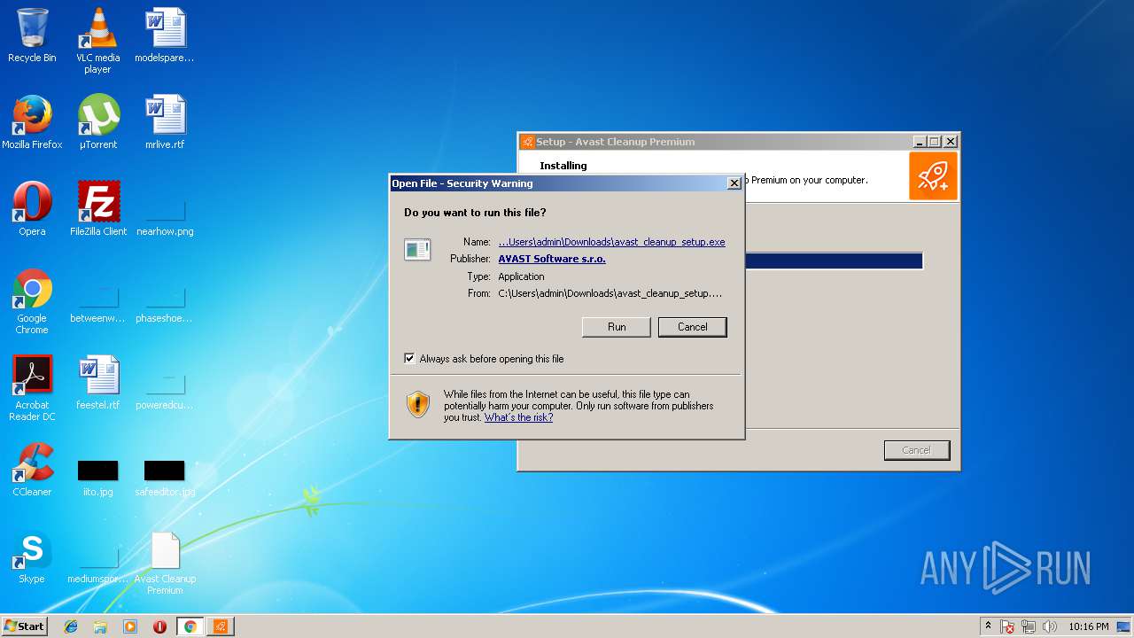Screen dimensions: 1134x638
Task: Select the feestel.rtf document icon
Action: click(x=97, y=383)
